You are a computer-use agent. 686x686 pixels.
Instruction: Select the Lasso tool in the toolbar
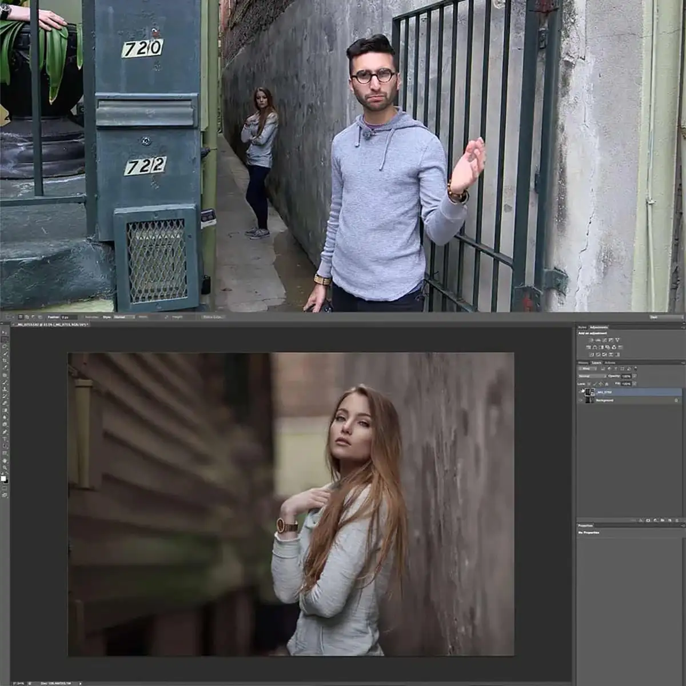pos(5,346)
